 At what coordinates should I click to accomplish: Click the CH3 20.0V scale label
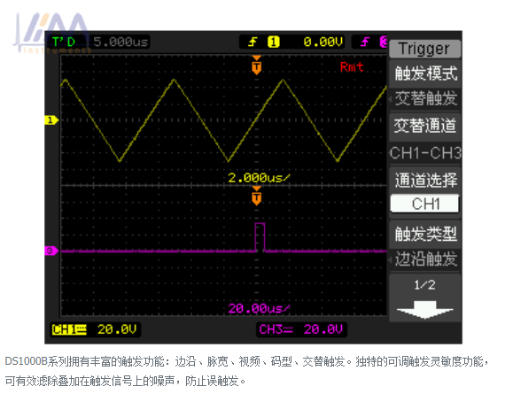click(x=301, y=329)
